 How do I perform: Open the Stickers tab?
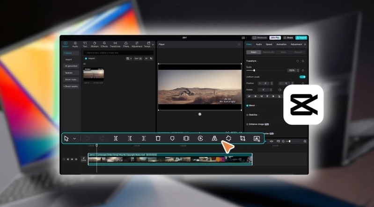(x=95, y=44)
